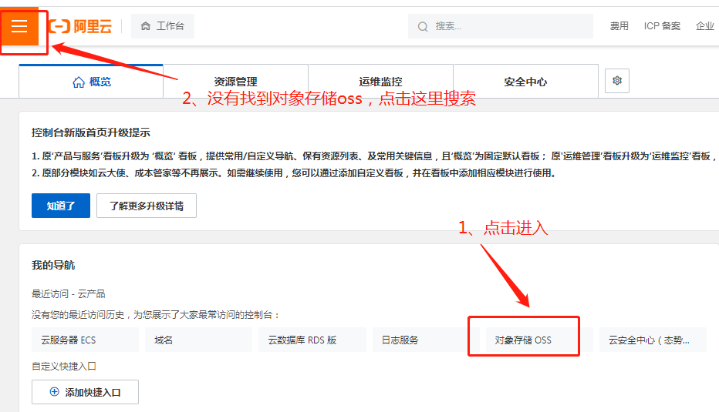Click the 控制台新版首页升级提示 title
This screenshot has width=719, height=412.
(x=91, y=132)
